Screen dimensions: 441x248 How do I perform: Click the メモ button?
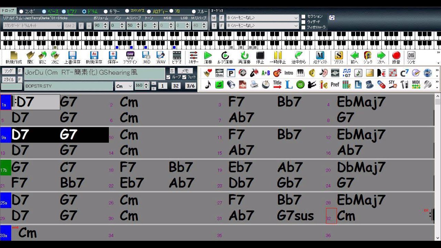[x=185, y=71]
